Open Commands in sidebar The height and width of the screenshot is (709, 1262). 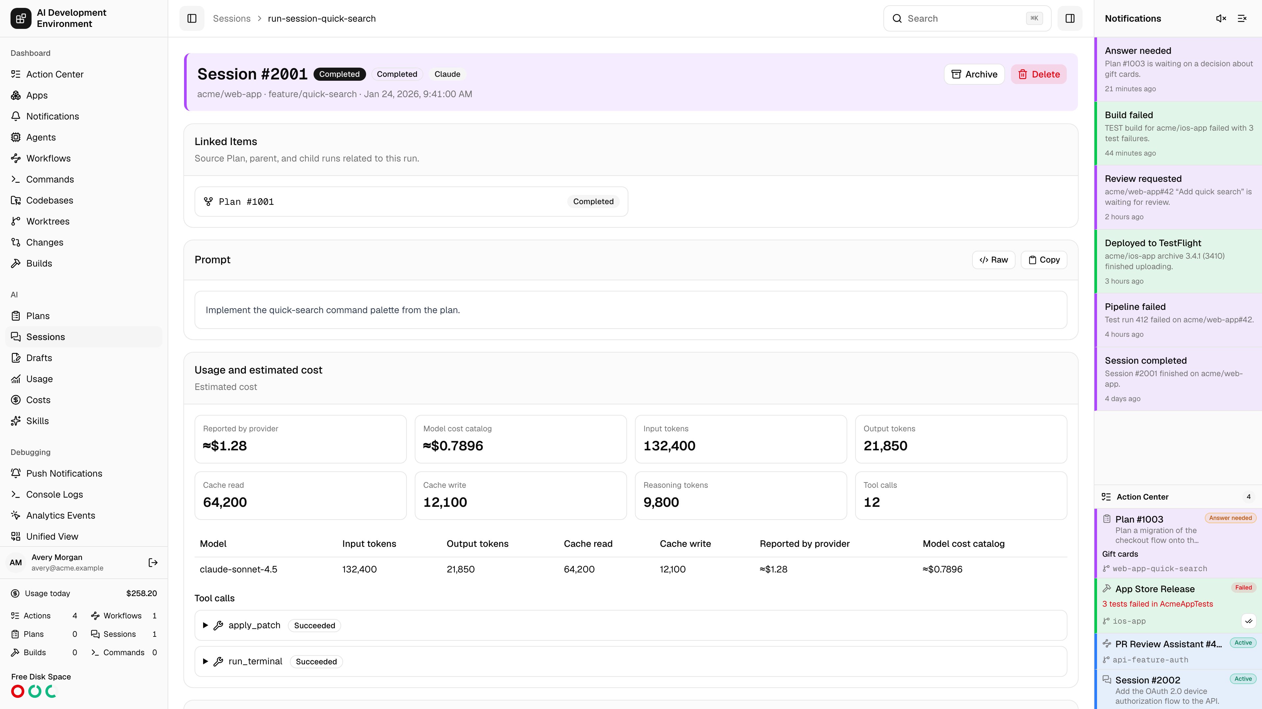[84, 180]
